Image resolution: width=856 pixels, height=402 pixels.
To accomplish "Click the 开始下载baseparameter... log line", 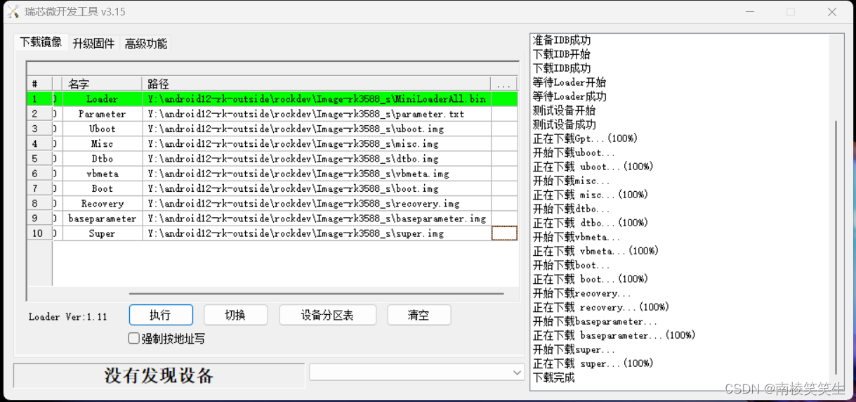I will coord(595,321).
